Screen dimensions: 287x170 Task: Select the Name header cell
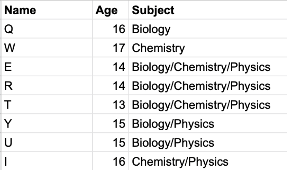pos(47,10)
